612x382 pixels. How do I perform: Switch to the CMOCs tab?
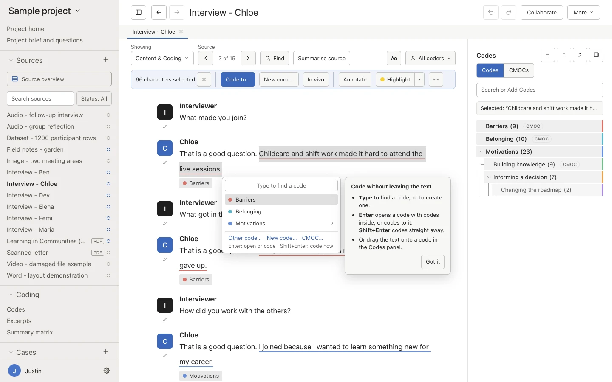click(519, 70)
